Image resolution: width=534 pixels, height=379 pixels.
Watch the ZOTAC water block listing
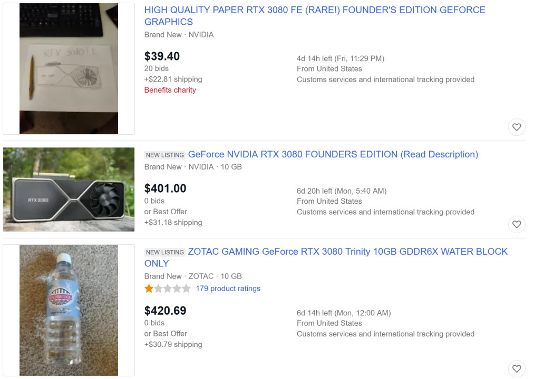(517, 368)
